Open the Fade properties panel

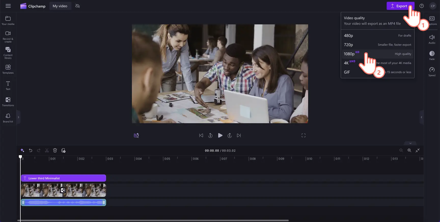[x=432, y=56]
